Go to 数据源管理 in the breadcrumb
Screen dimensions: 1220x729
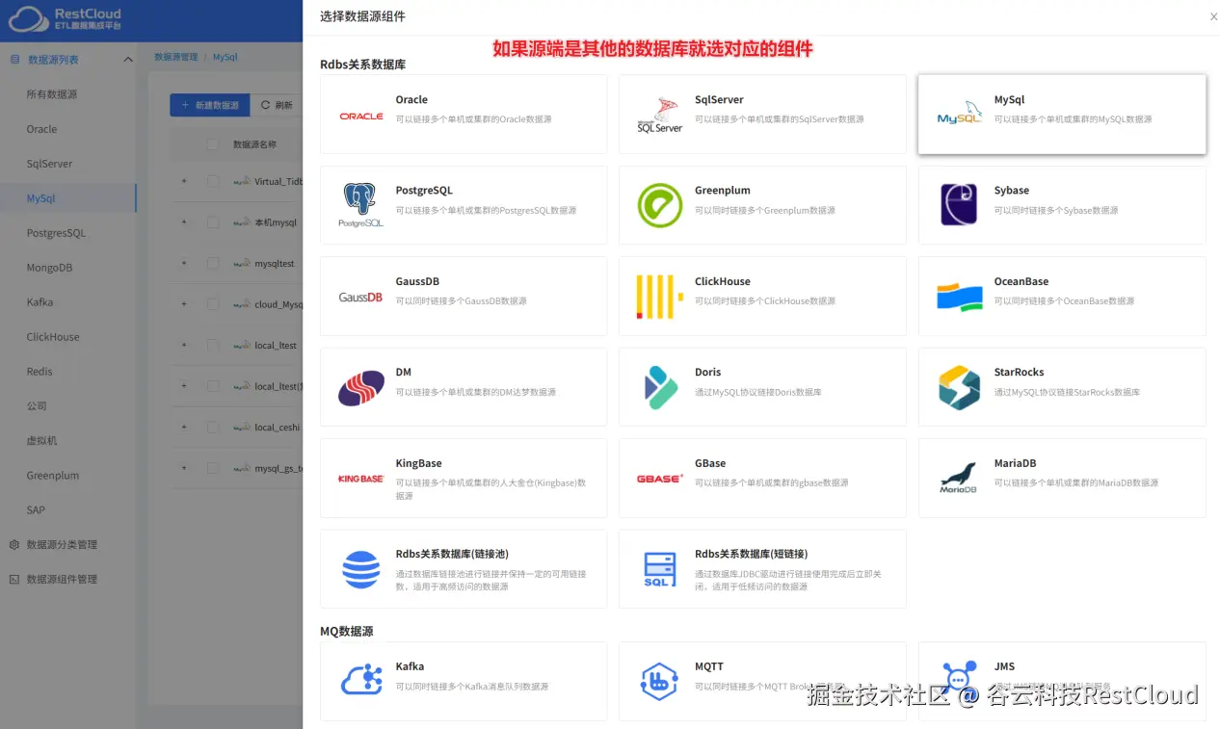(175, 58)
